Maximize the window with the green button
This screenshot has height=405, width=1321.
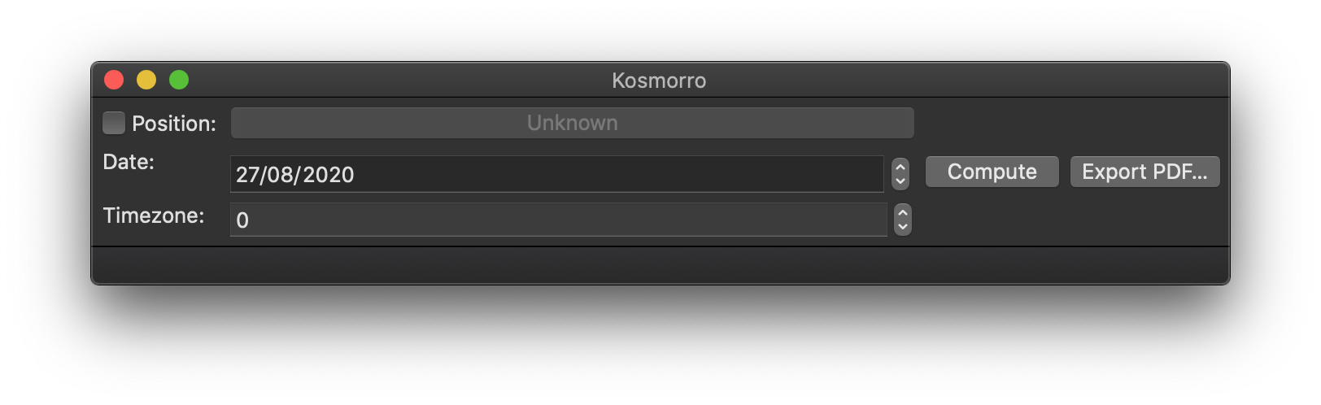pyautogui.click(x=179, y=80)
